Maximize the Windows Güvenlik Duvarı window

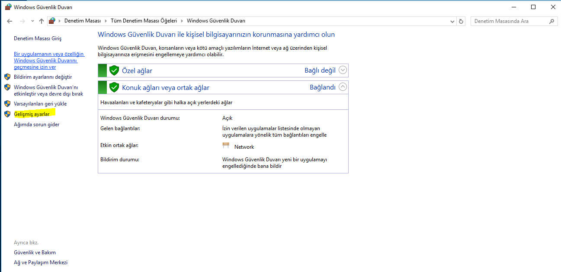coord(533,7)
